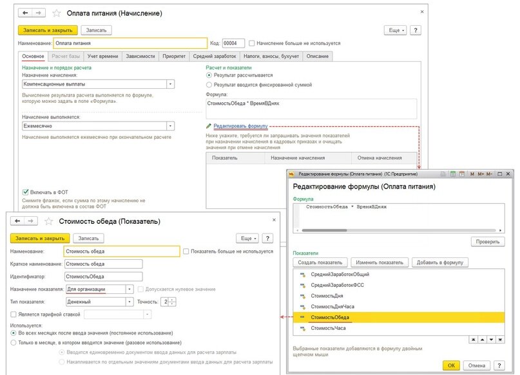Select Во всех месяцах постоянное использование
This screenshot has width=520, height=375.
click(x=14, y=333)
